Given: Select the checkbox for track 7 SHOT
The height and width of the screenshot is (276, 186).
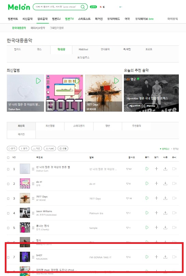Looking at the screenshot, I should click(8, 257).
